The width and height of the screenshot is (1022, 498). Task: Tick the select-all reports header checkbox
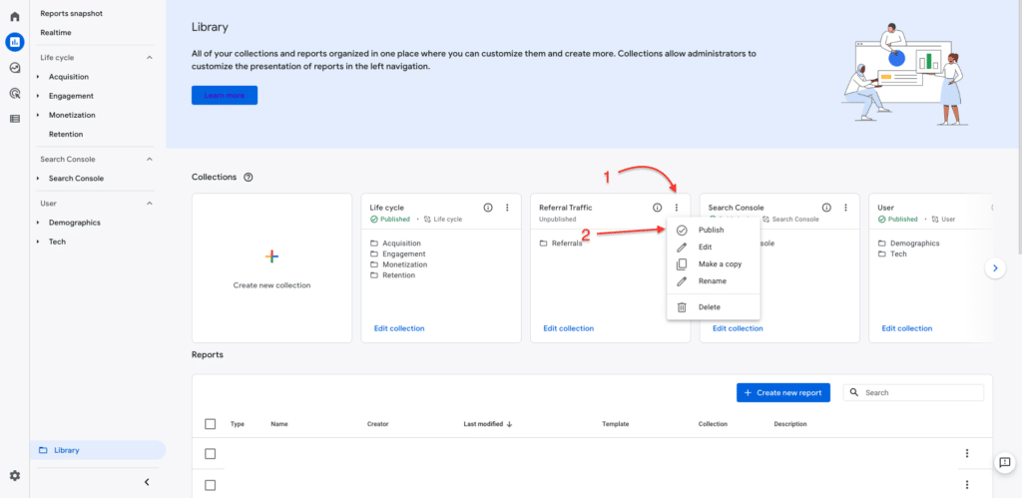pyautogui.click(x=210, y=424)
